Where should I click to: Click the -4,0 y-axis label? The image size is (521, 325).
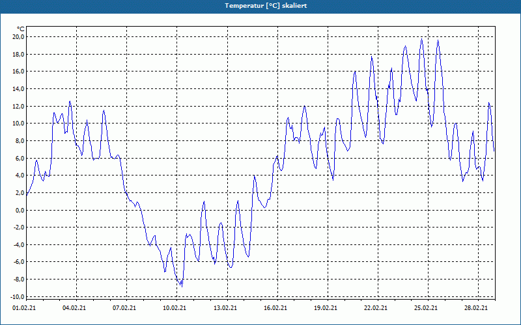(x=19, y=245)
